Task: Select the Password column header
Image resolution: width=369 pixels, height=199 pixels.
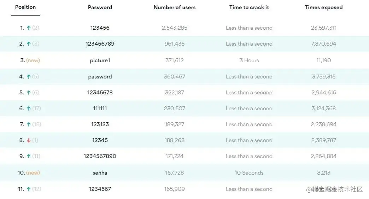Action: point(100,7)
